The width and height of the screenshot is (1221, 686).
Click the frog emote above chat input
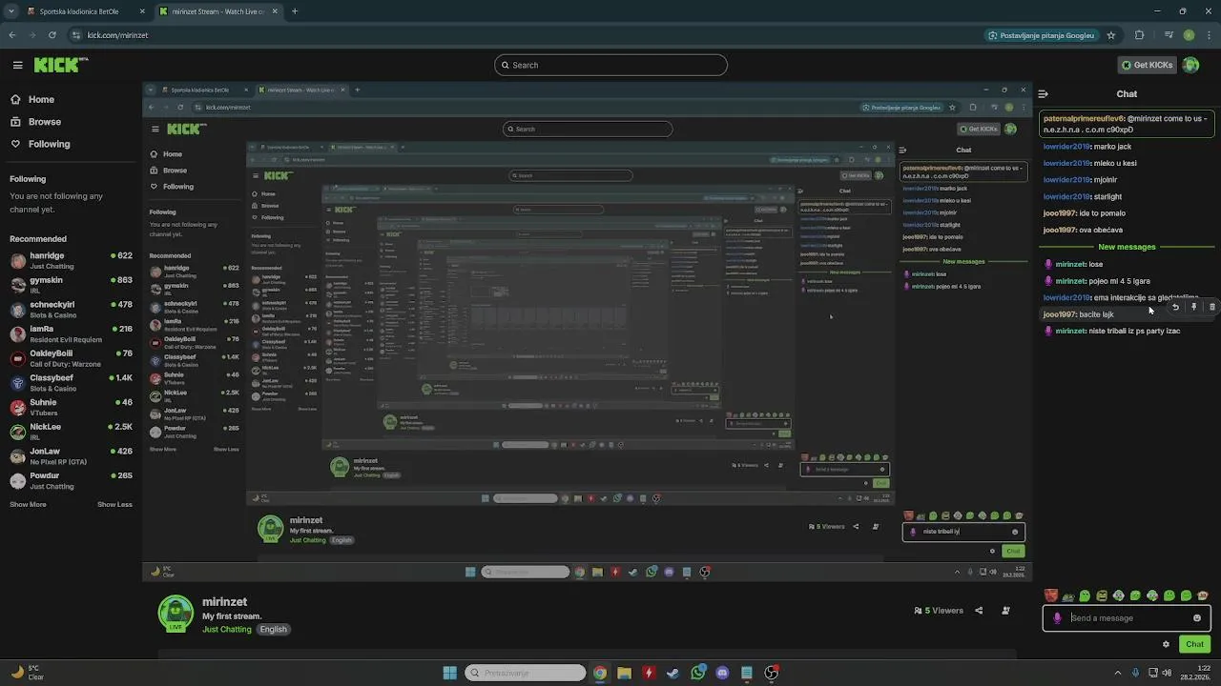1085,595
